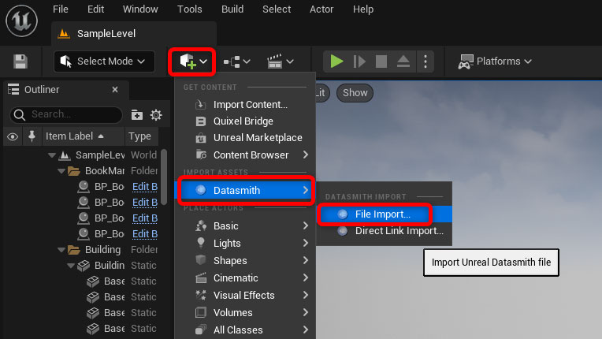The height and width of the screenshot is (339, 602).
Task: Click the Unreal Engine logo icon
Action: 21,20
